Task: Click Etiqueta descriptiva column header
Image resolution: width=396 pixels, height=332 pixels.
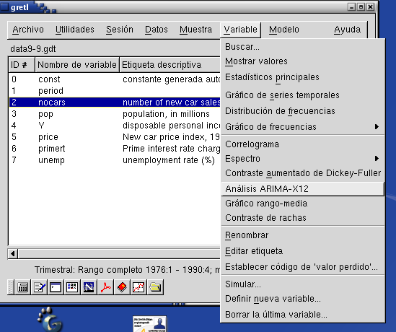Action: pyautogui.click(x=170, y=65)
